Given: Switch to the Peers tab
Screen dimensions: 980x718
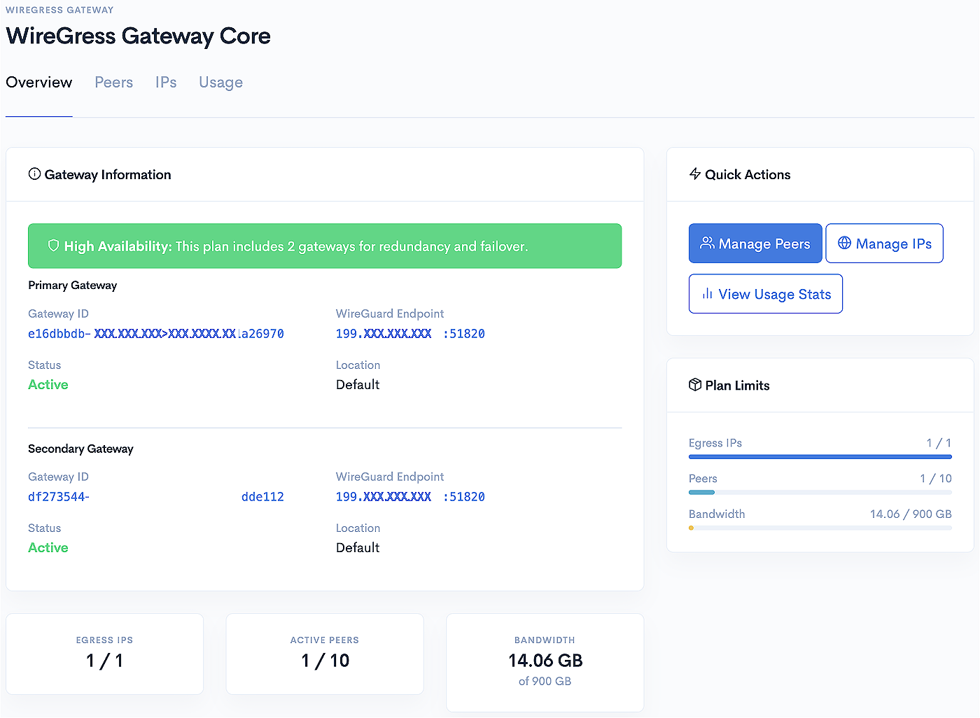Looking at the screenshot, I should [x=113, y=82].
